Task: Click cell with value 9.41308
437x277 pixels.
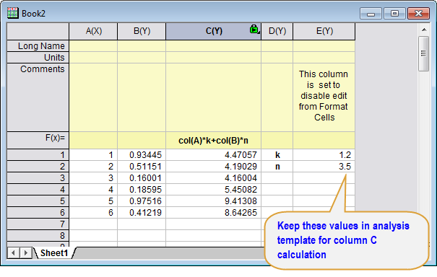Action: point(214,201)
